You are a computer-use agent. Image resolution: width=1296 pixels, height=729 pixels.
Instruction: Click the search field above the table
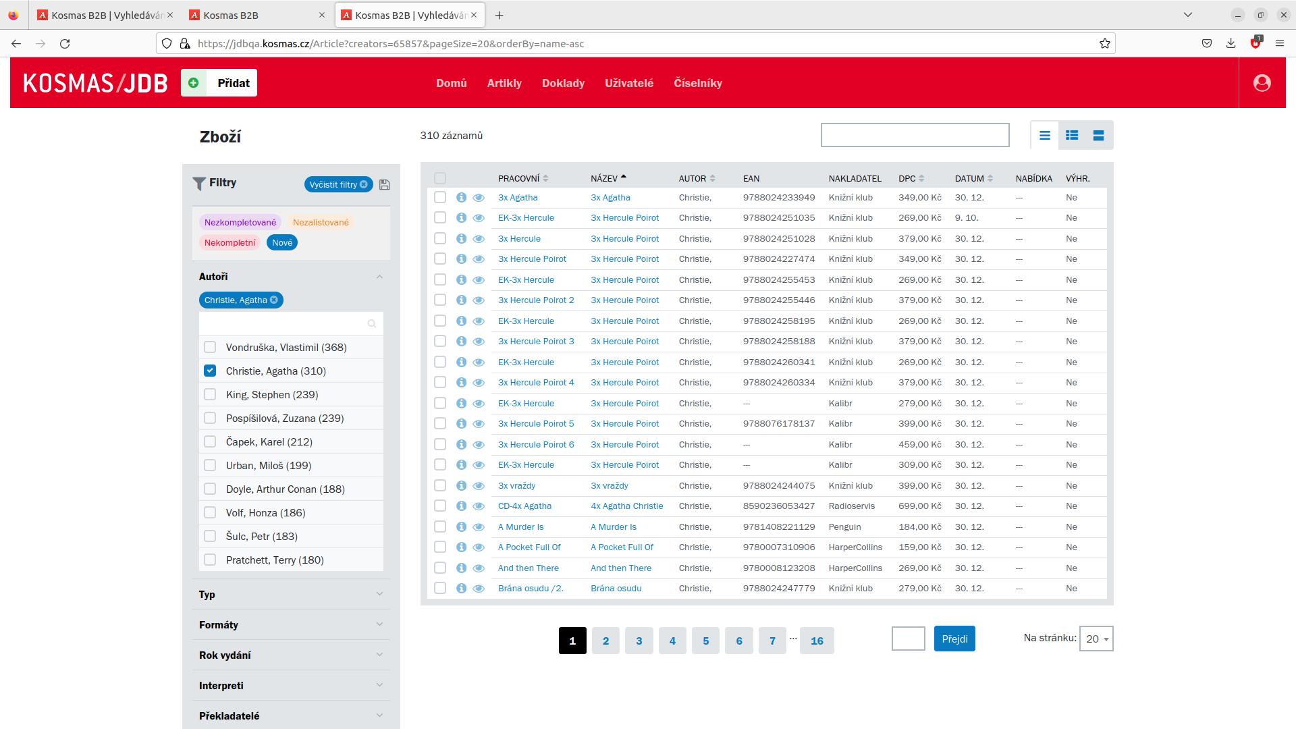[915, 136]
